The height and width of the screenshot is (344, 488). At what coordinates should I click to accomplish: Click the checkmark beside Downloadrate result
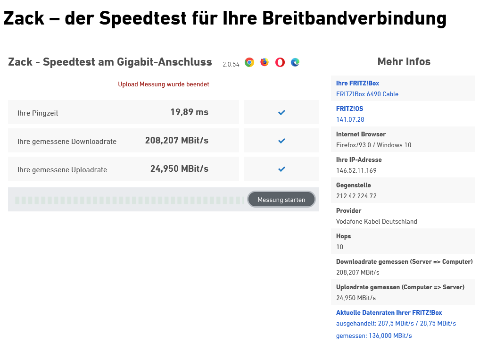[x=281, y=141]
